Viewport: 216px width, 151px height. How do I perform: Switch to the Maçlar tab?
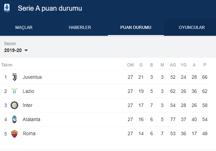coord(24,28)
